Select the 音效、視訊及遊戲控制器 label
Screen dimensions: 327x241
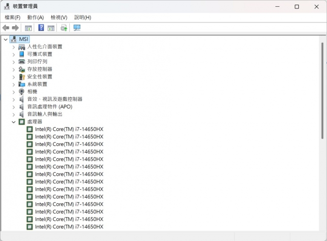click(54, 99)
